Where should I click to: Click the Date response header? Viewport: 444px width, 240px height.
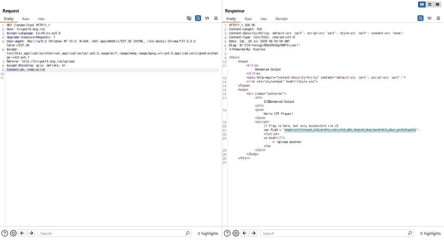(259, 41)
